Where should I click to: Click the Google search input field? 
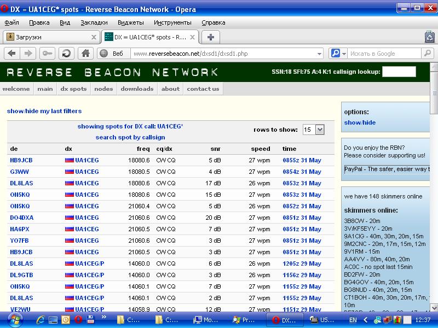click(385, 53)
